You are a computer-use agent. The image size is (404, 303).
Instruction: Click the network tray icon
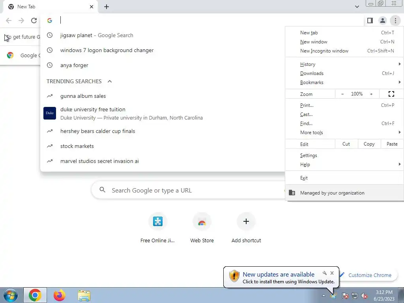[x=355, y=296]
